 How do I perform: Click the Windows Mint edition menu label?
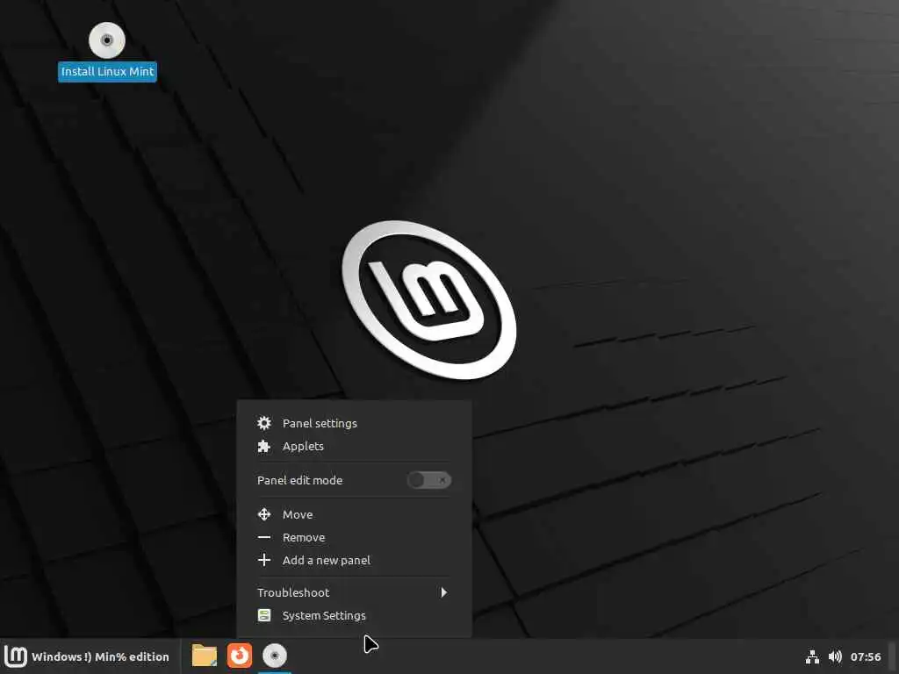click(x=100, y=656)
